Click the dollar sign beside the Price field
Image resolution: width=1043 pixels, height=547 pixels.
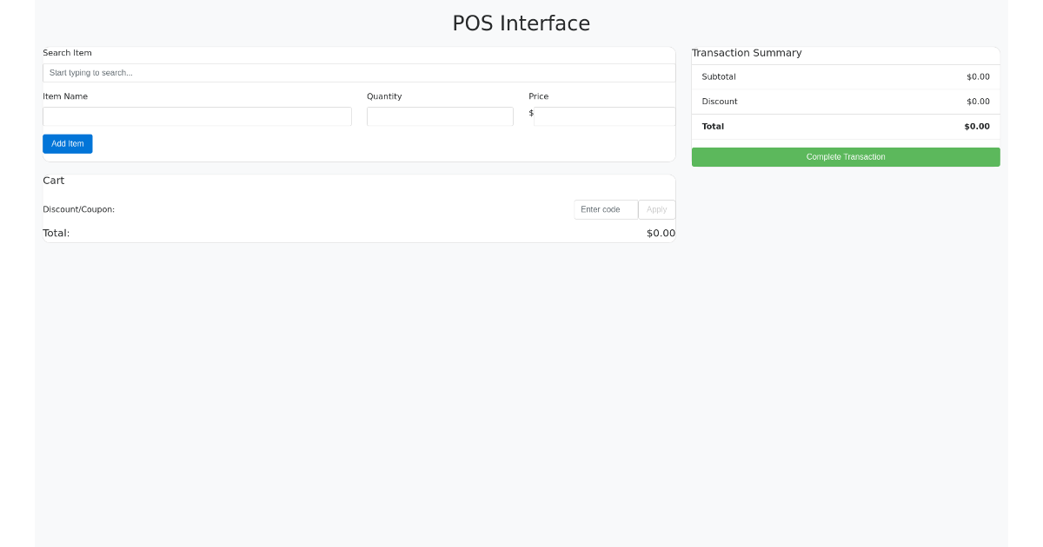pyautogui.click(x=532, y=114)
